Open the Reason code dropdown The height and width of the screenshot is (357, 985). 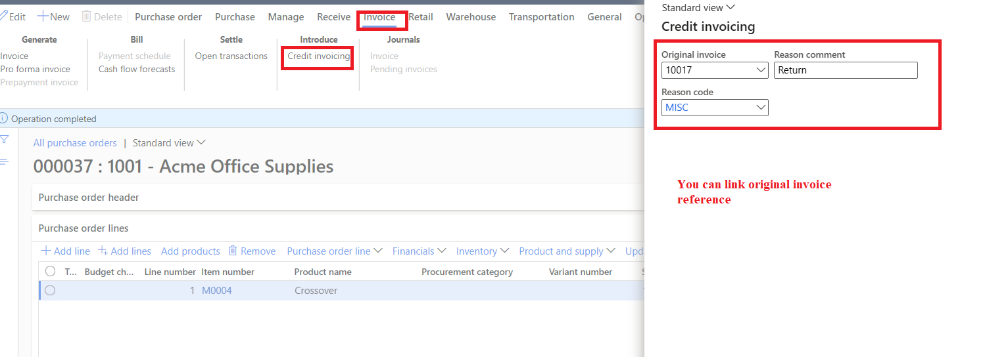tap(761, 108)
